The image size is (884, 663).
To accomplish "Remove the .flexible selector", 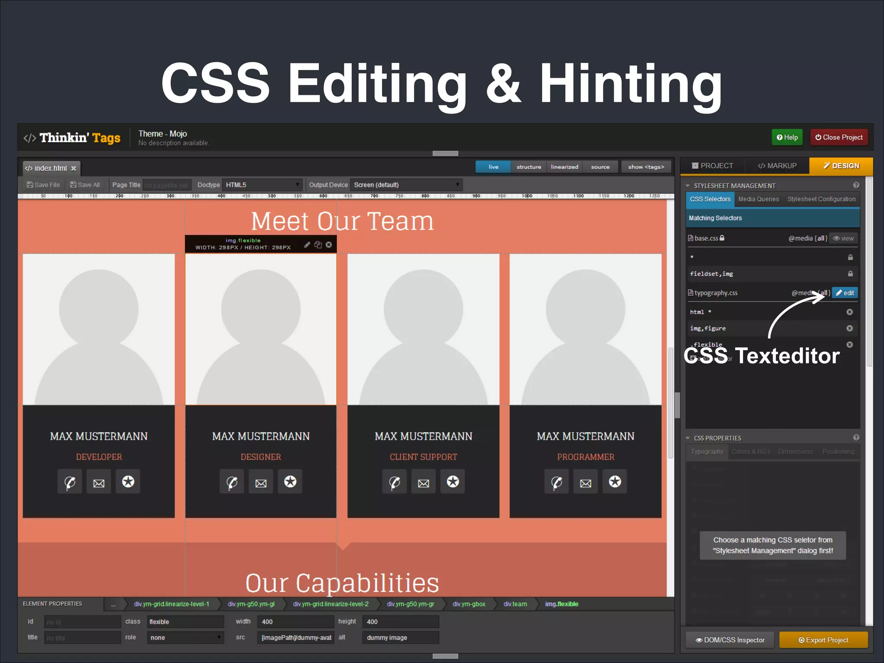I will point(849,344).
